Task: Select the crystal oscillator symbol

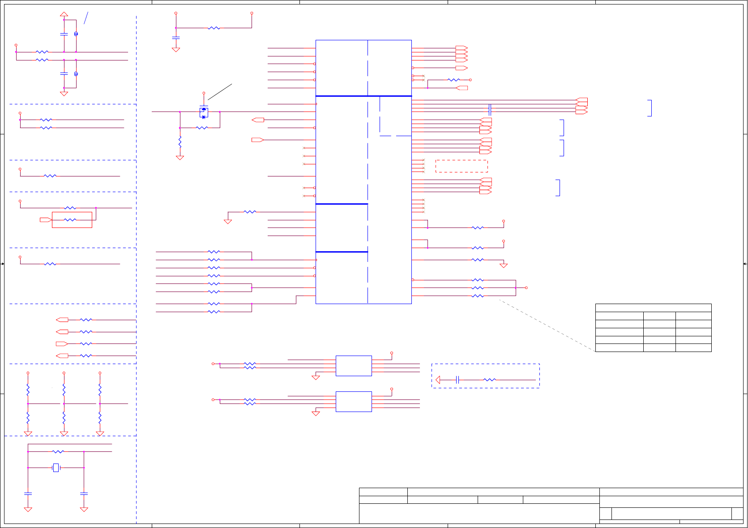Action: (56, 468)
